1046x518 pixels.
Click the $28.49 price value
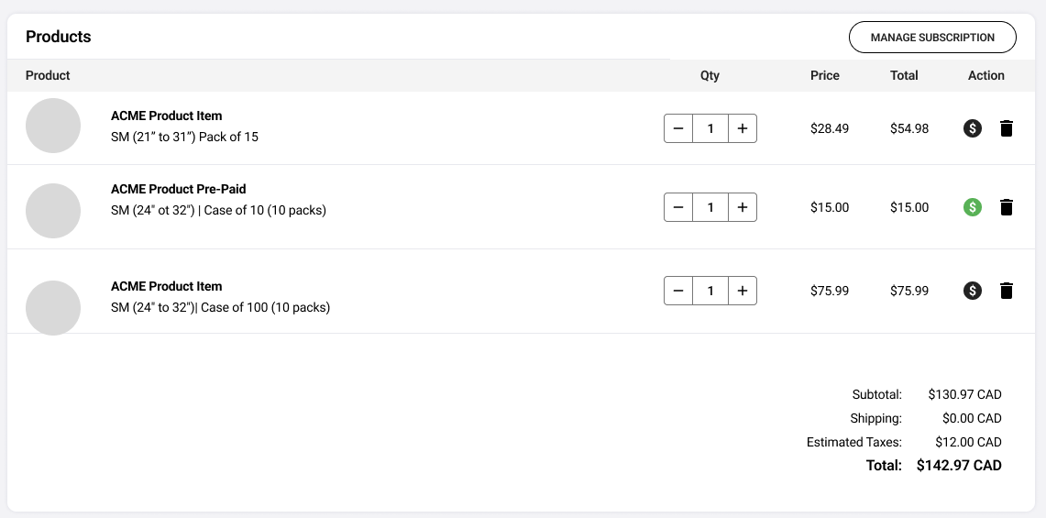(x=830, y=128)
